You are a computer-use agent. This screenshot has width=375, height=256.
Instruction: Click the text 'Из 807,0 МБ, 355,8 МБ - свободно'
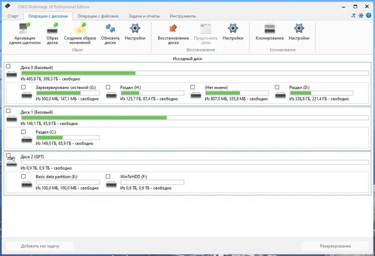[x=236, y=99]
